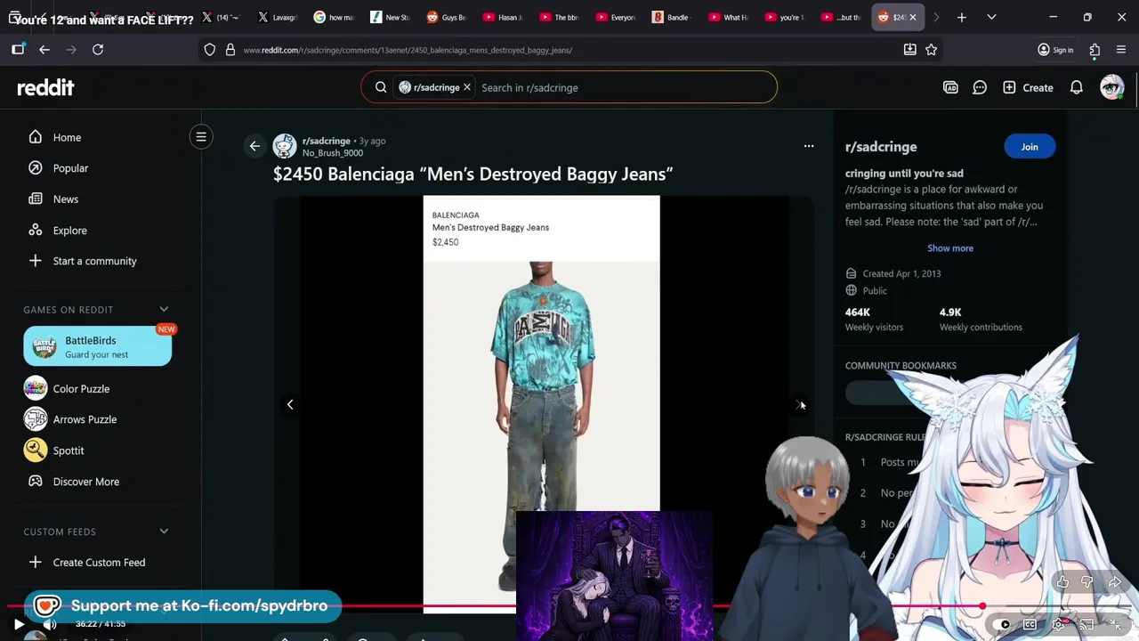Bookmark this page with the star icon

pos(931,50)
